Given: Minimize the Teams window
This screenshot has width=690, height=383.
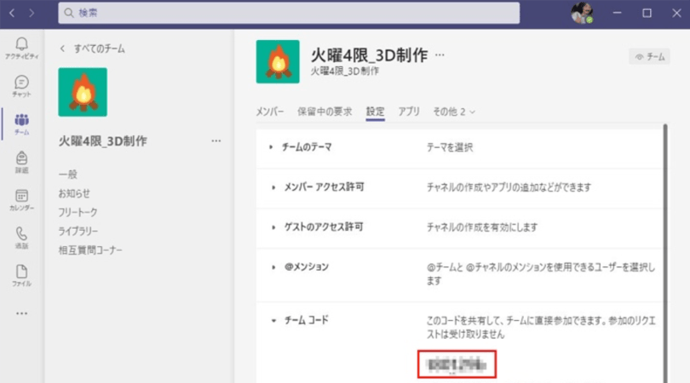Looking at the screenshot, I should click(617, 13).
